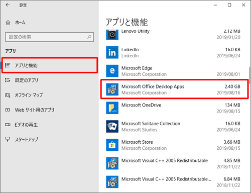This screenshot has width=251, height=193.
Task: Select the Microsoft OneDrive name
Action: coord(141,105)
